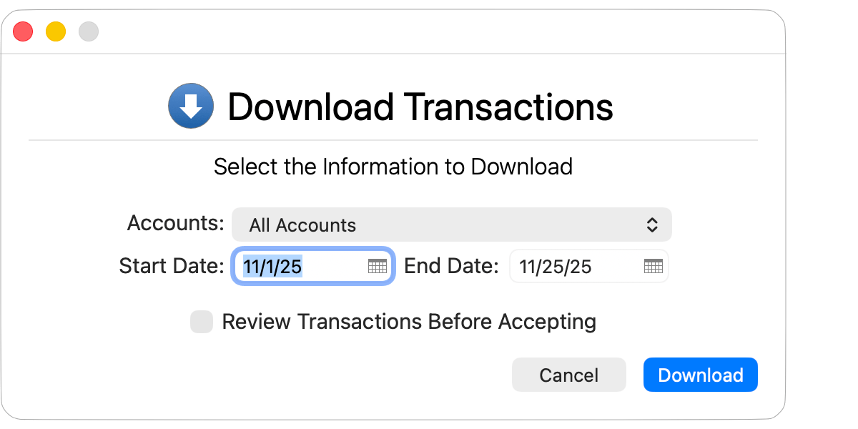This screenshot has width=858, height=429.
Task: Change selection from All Accounts
Action: [451, 224]
